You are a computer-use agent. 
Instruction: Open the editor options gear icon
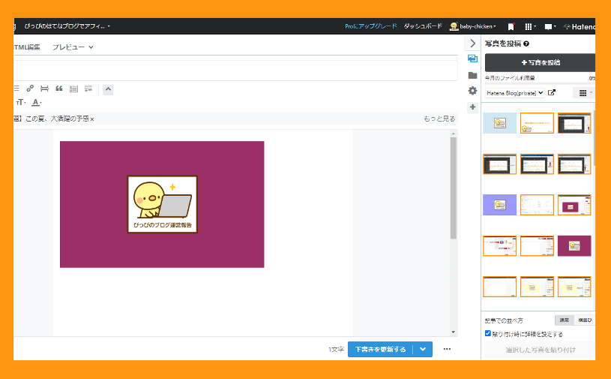(x=472, y=91)
